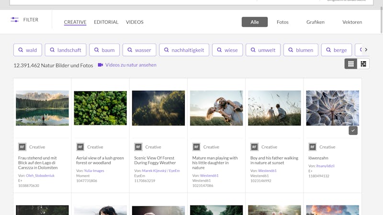Switch to the VIDEOS tab
This screenshot has height=215, width=383.
tap(135, 22)
